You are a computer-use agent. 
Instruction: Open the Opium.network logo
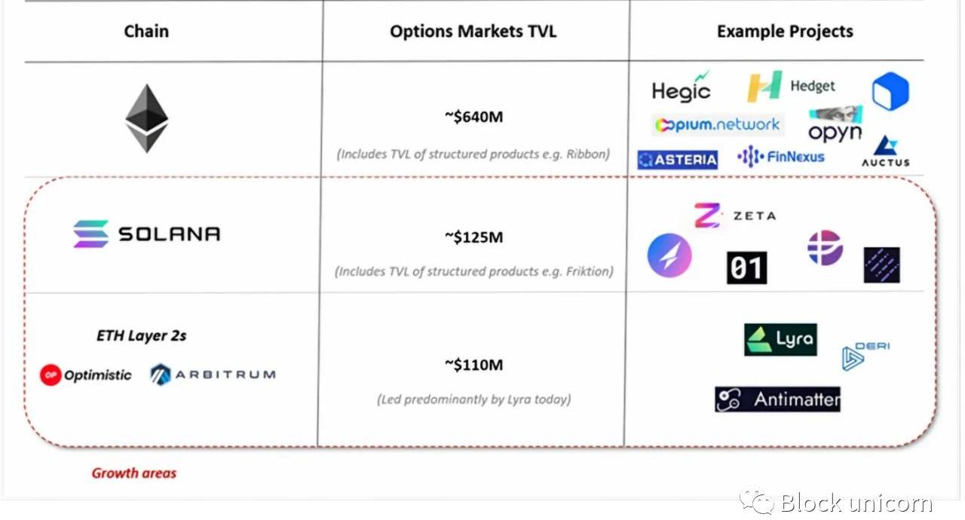[x=717, y=124]
